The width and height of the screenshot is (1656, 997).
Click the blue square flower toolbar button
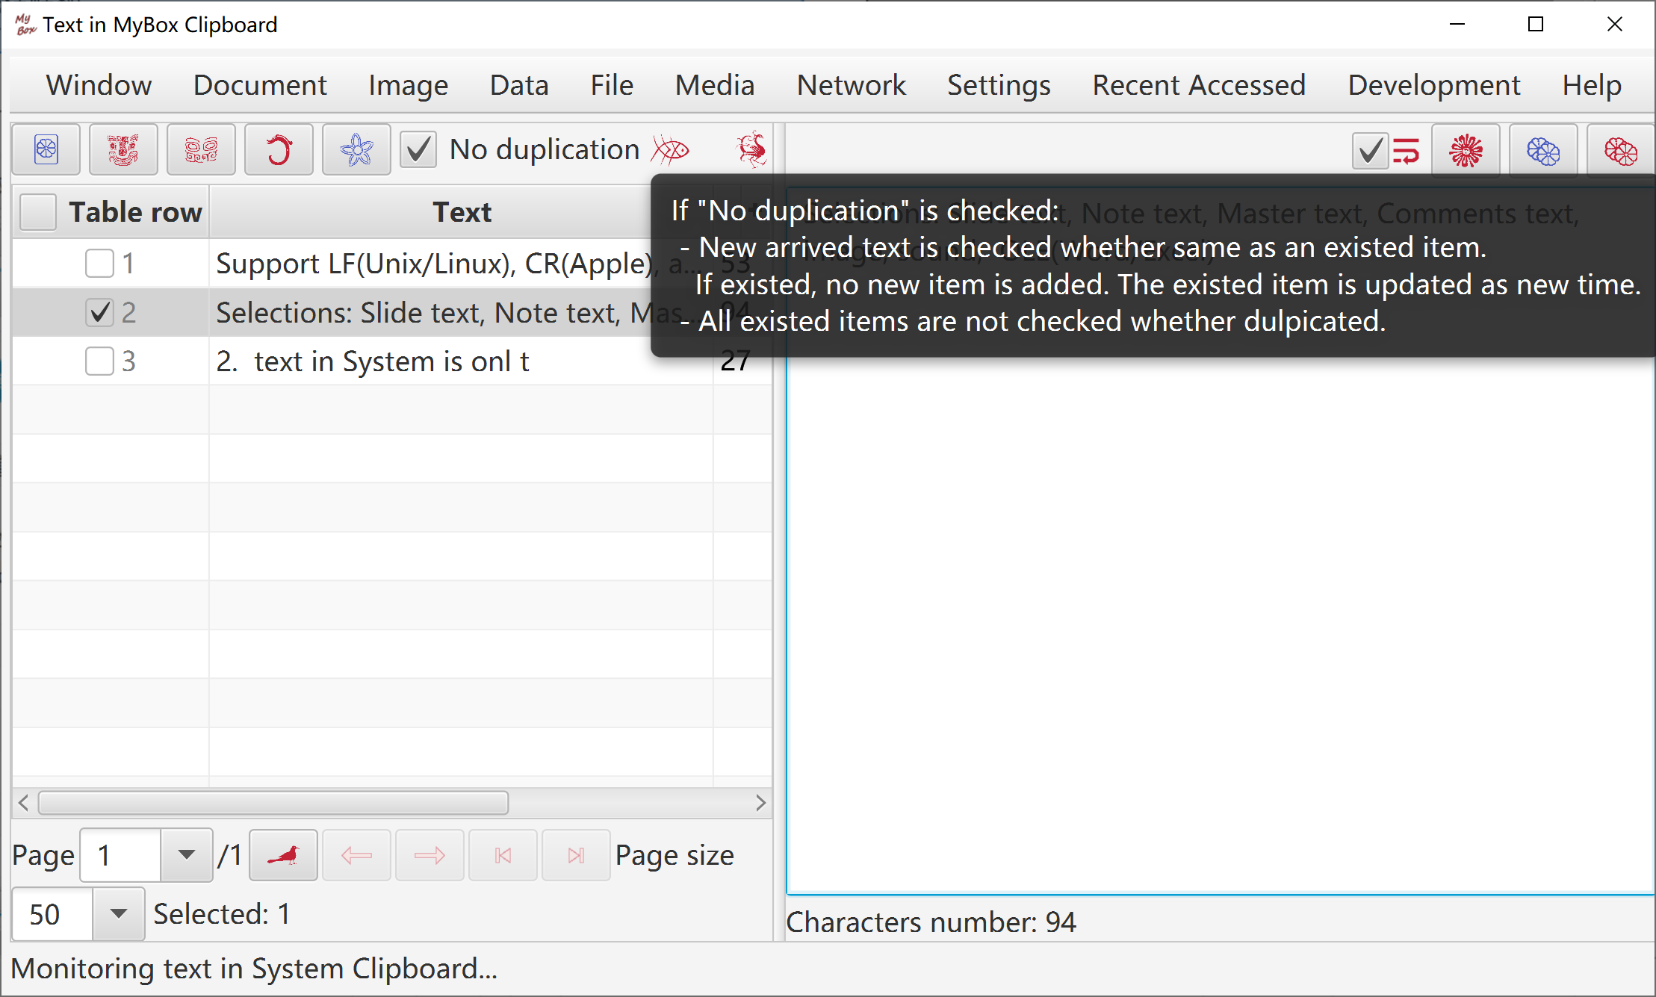(46, 150)
